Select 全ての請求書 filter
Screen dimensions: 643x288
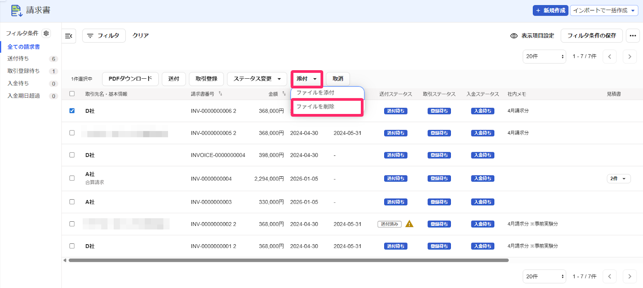click(24, 47)
